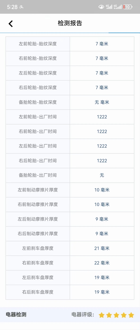Tap the 备胎轮胎-胎纹深度 value 无 毫米
This screenshot has width=140, height=330.
(102, 102)
